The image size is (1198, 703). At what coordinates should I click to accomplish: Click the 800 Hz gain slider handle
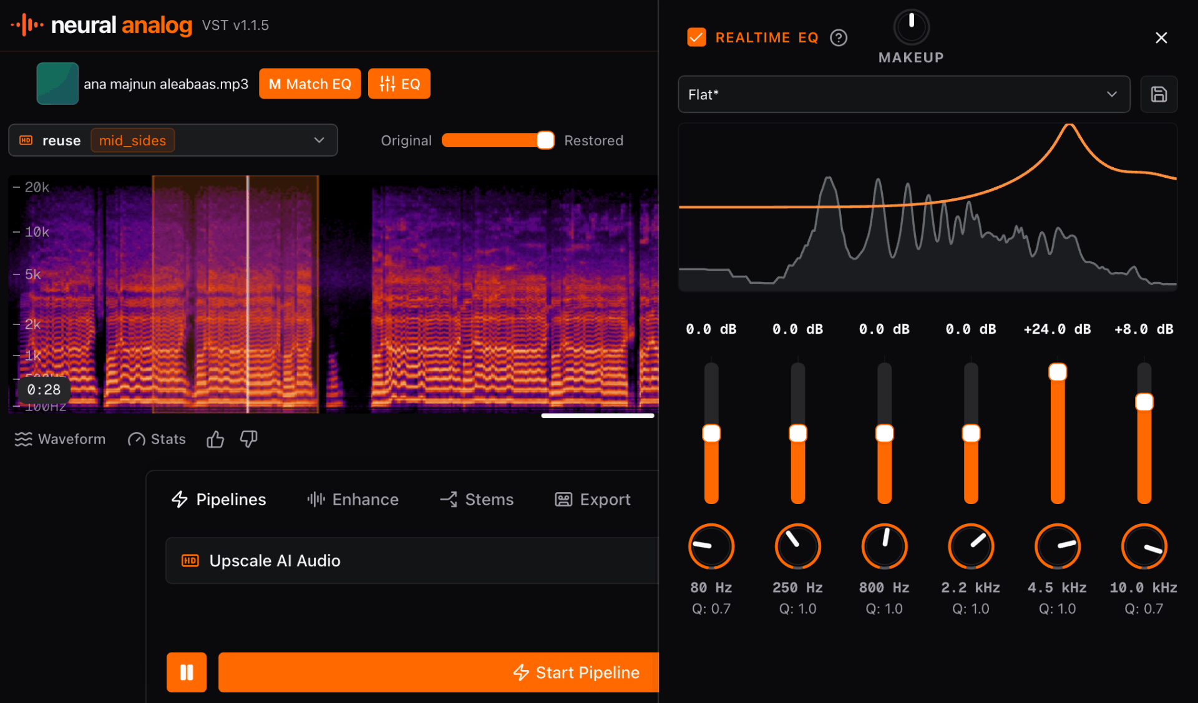pyautogui.click(x=884, y=433)
